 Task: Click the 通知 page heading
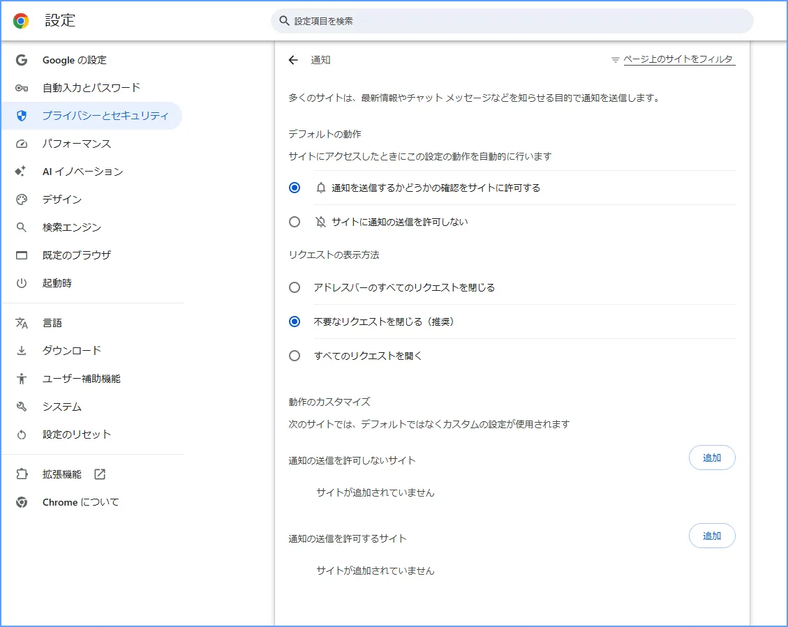(320, 60)
